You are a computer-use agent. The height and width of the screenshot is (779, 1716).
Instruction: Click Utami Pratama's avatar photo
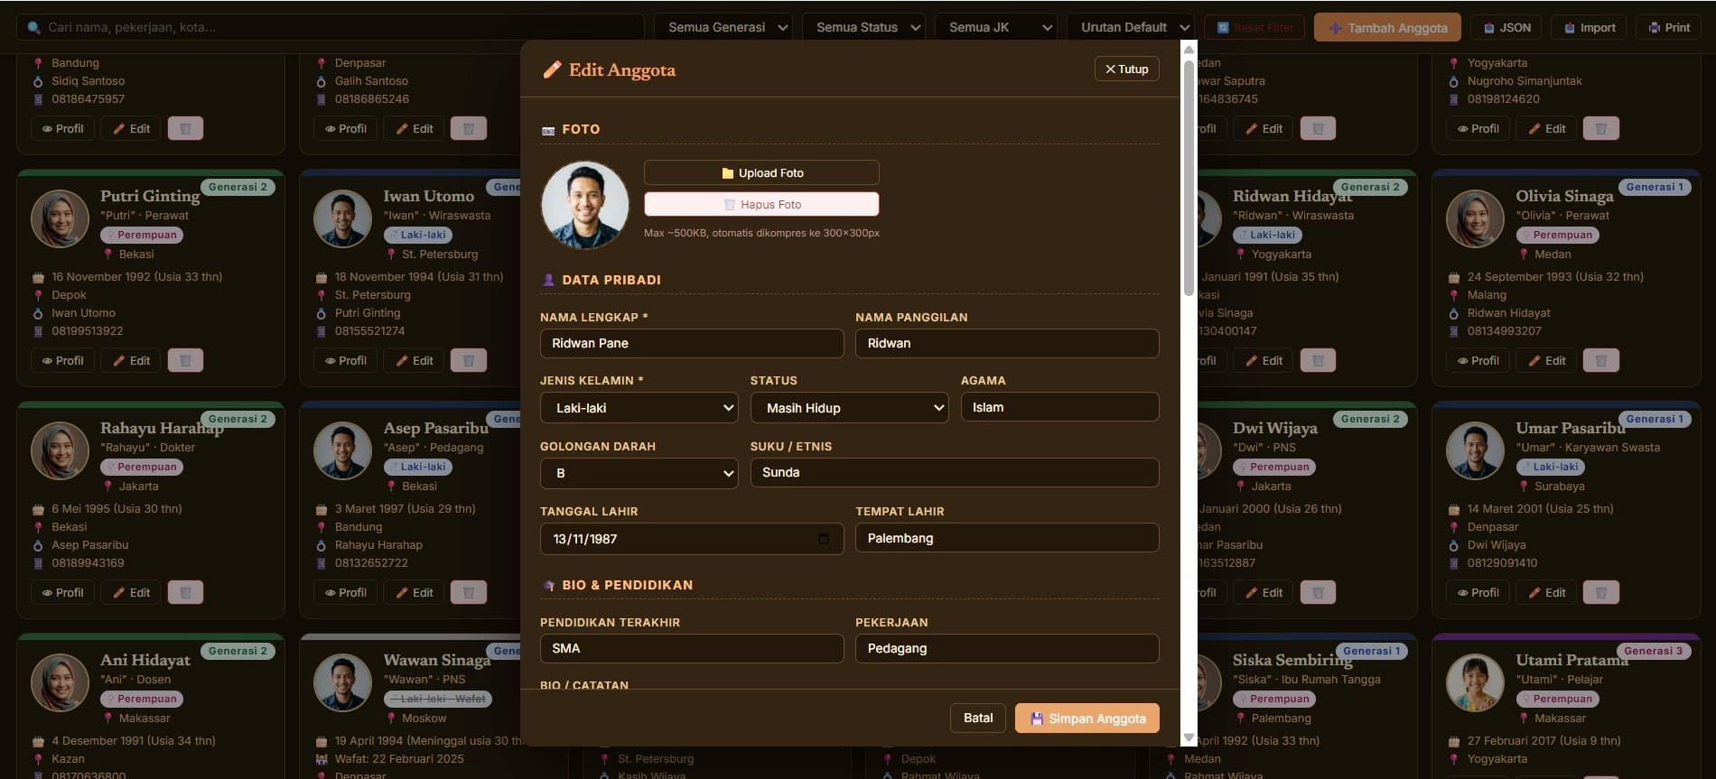pyautogui.click(x=1475, y=682)
